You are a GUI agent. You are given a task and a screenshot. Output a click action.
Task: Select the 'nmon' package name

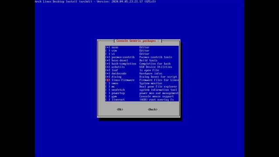(115, 83)
